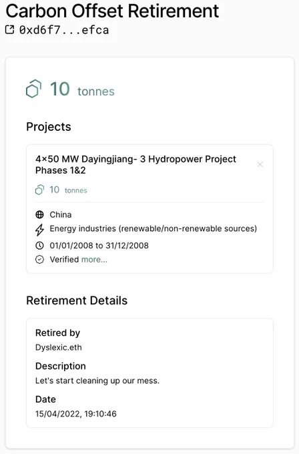This screenshot has height=454, width=299.
Task: Open the 0xd6f7...efca transaction address
Action: click(64, 30)
